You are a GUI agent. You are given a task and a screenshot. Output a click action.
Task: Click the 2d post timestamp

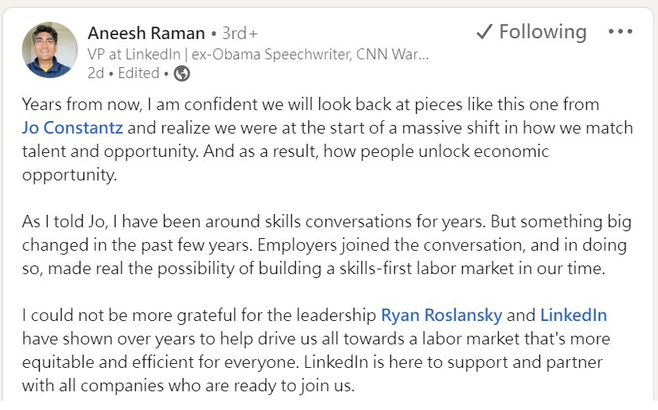[x=96, y=73]
